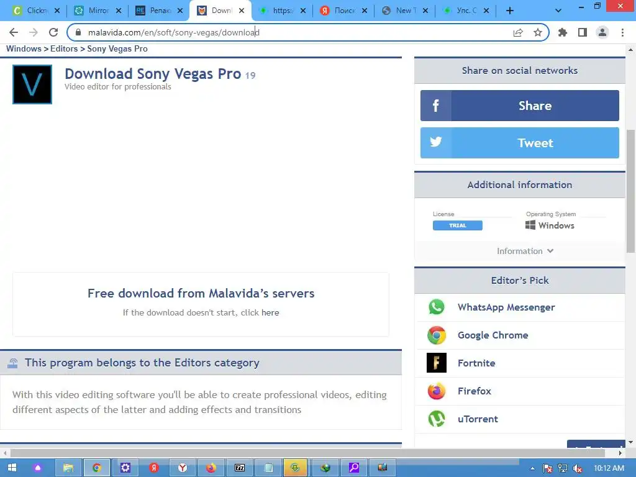Screen dimensions: 636x477
Task: Click the vertical page scrollbar thumb
Action: [631, 191]
